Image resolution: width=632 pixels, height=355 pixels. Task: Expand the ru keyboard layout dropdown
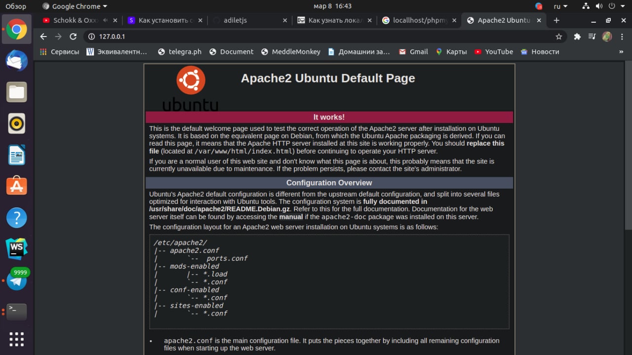coord(560,6)
